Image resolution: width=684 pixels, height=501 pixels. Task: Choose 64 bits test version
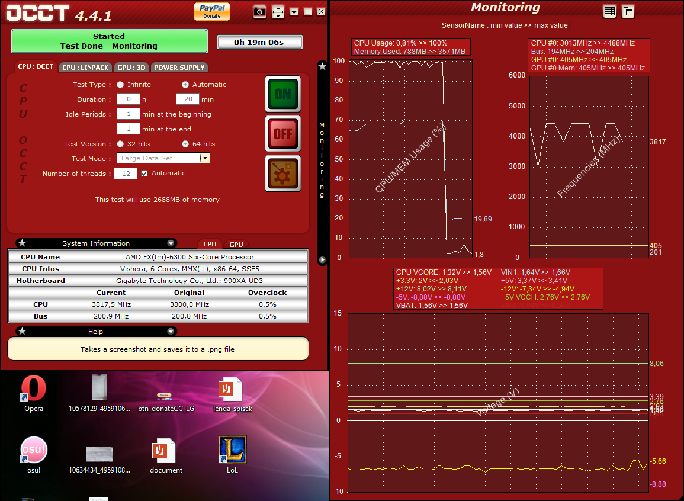coord(185,144)
